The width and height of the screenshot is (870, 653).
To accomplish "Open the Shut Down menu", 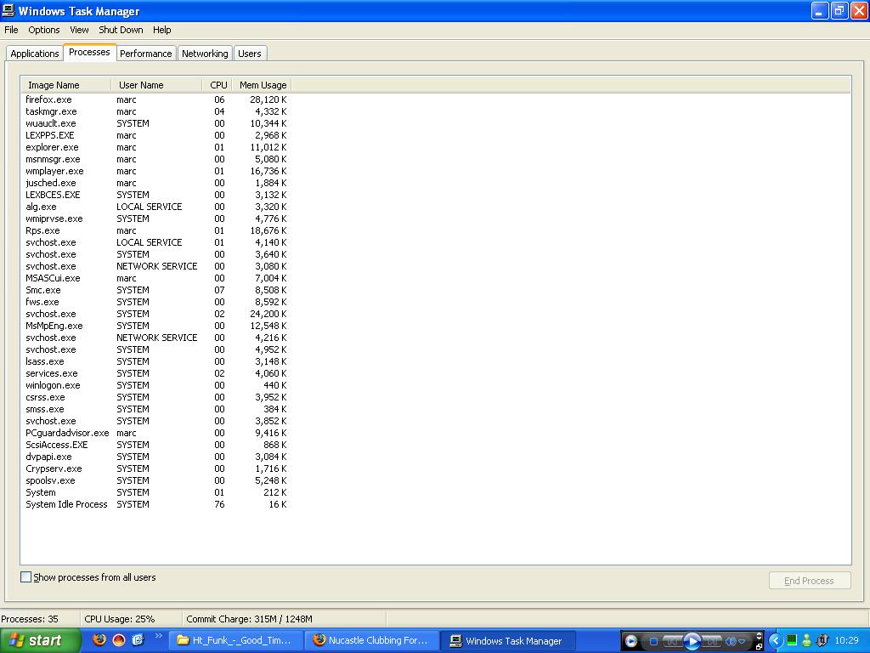I will click(x=121, y=30).
